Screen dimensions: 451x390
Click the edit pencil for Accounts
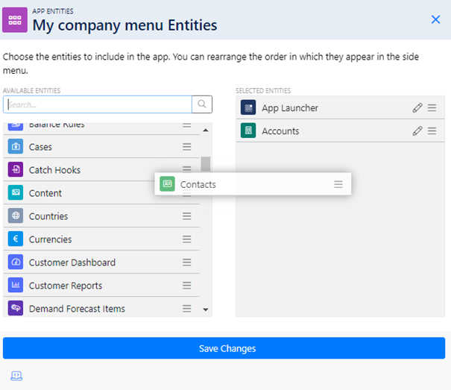click(x=417, y=130)
